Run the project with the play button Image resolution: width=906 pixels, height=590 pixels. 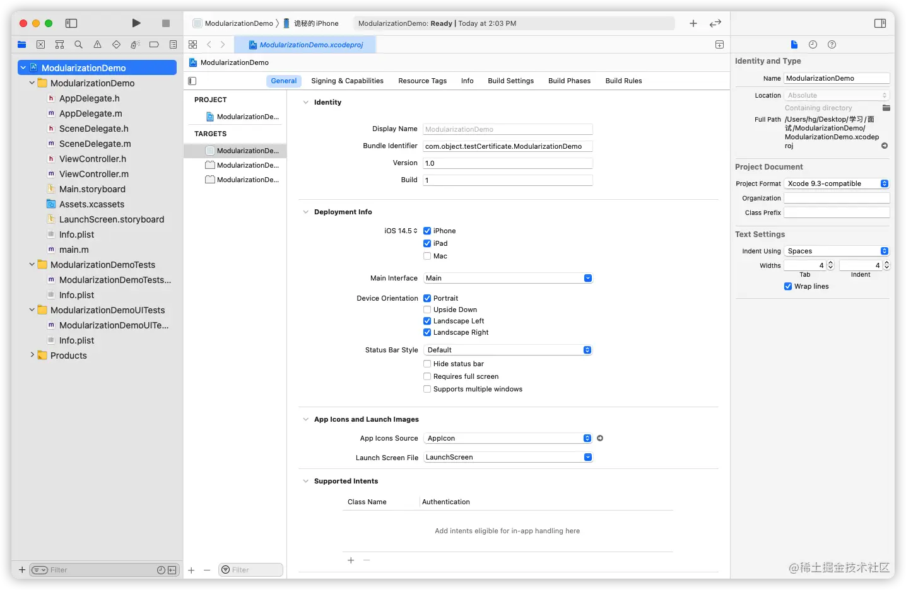pos(136,23)
